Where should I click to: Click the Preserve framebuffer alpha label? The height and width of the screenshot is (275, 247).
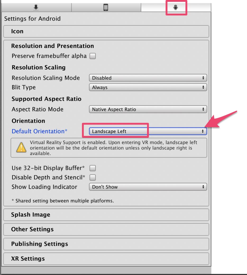coord(49,56)
